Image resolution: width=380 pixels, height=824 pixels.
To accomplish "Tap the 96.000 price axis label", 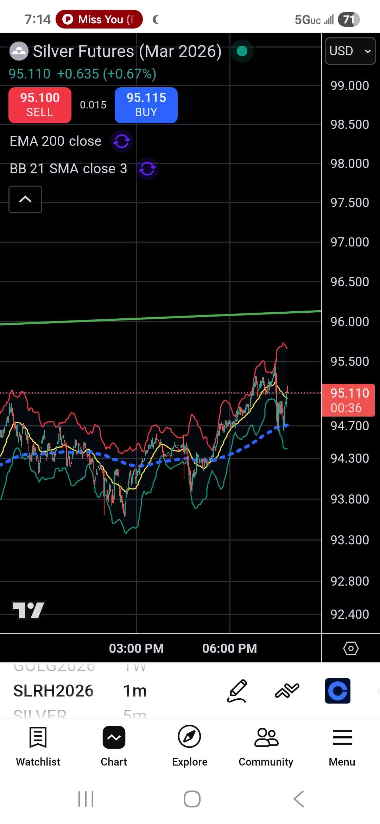I will pos(350,322).
